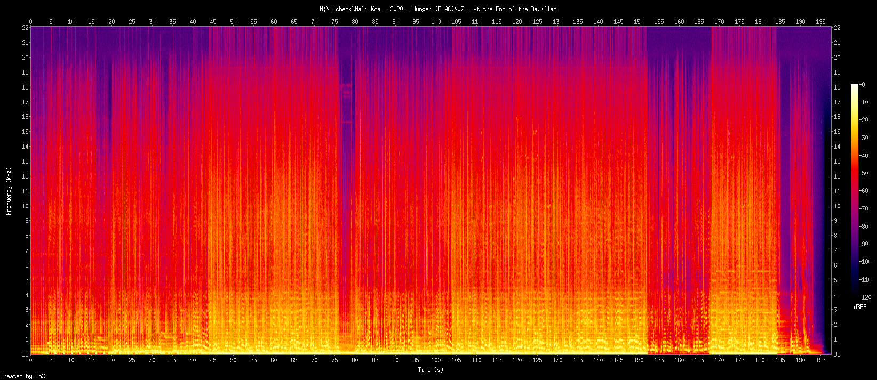This screenshot has width=877, height=380.
Task: Click "100" tick on bottom time axis
Action: (x=436, y=360)
